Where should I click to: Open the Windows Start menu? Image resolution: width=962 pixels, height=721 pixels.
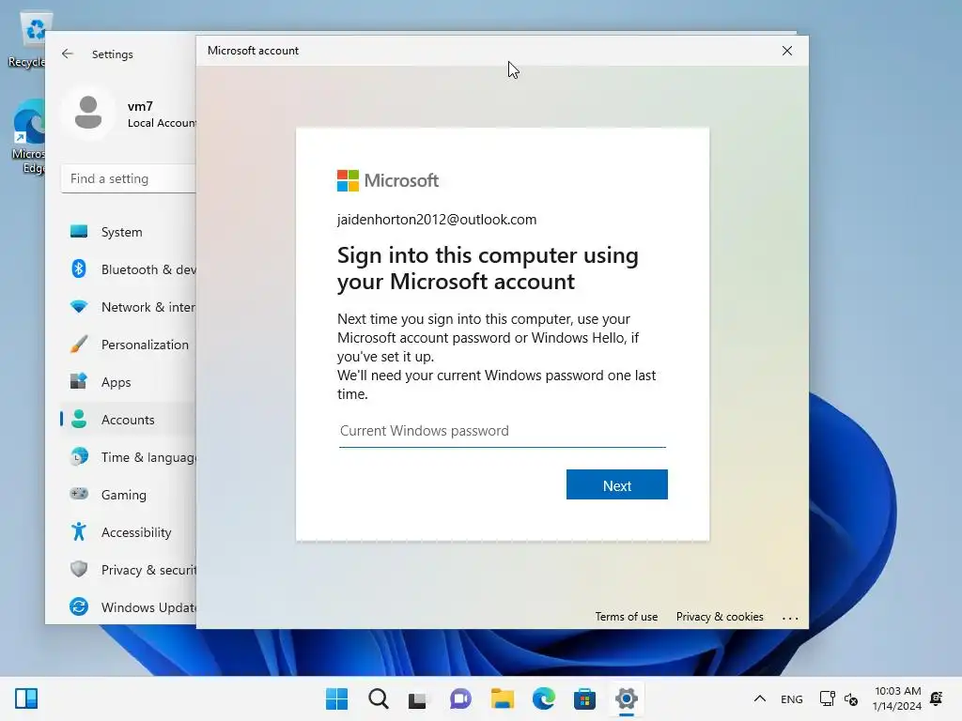(x=337, y=698)
